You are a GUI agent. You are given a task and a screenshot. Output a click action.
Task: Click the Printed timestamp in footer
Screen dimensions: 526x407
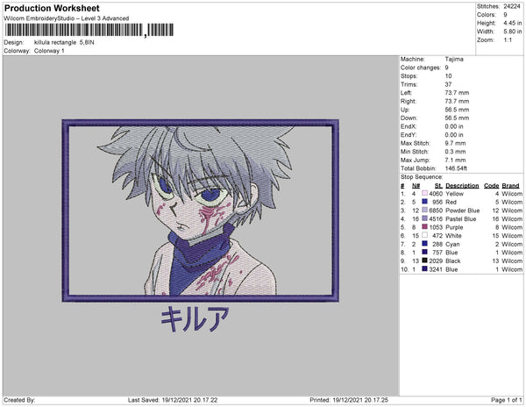(349, 400)
